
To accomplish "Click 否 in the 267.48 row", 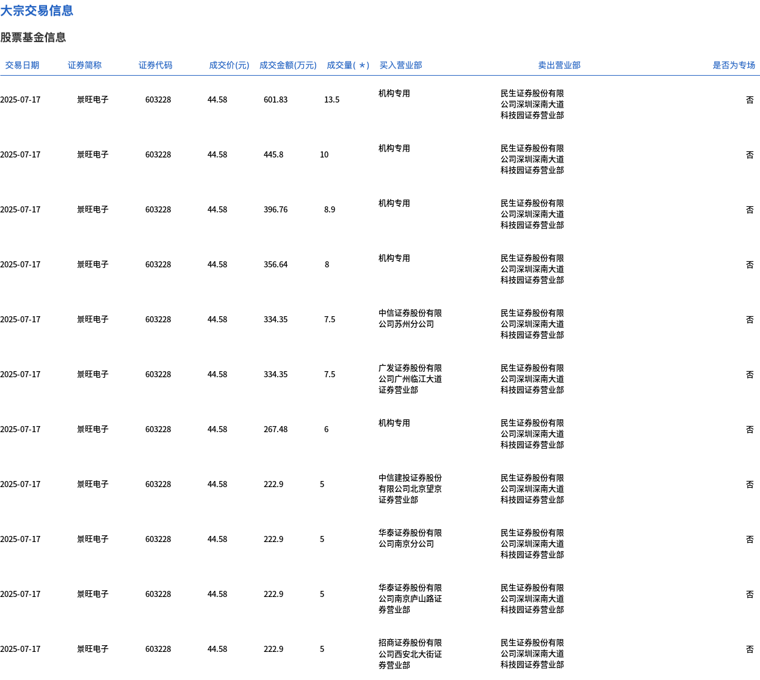I will (750, 429).
